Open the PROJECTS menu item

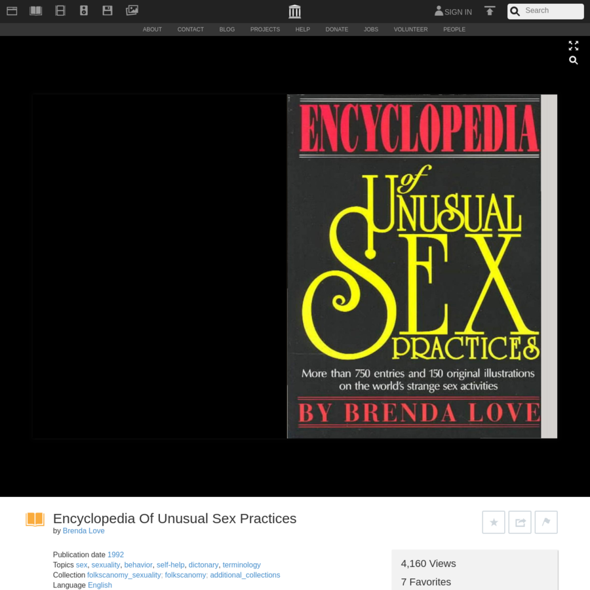click(x=265, y=29)
